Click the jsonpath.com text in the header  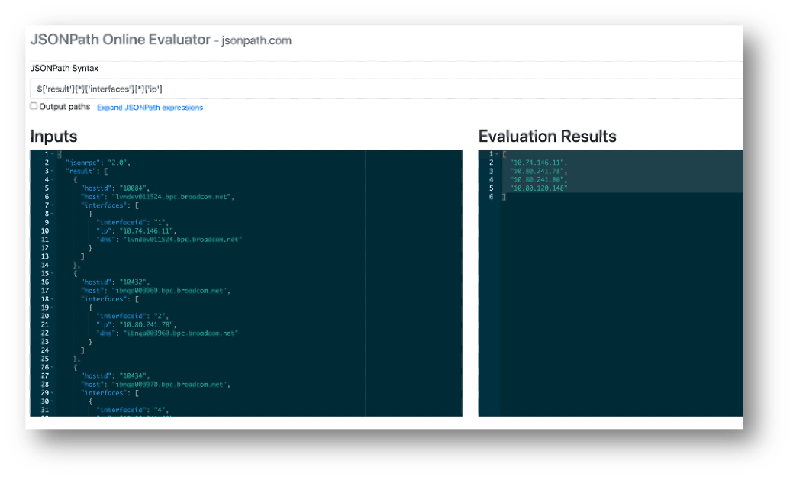pyautogui.click(x=256, y=40)
